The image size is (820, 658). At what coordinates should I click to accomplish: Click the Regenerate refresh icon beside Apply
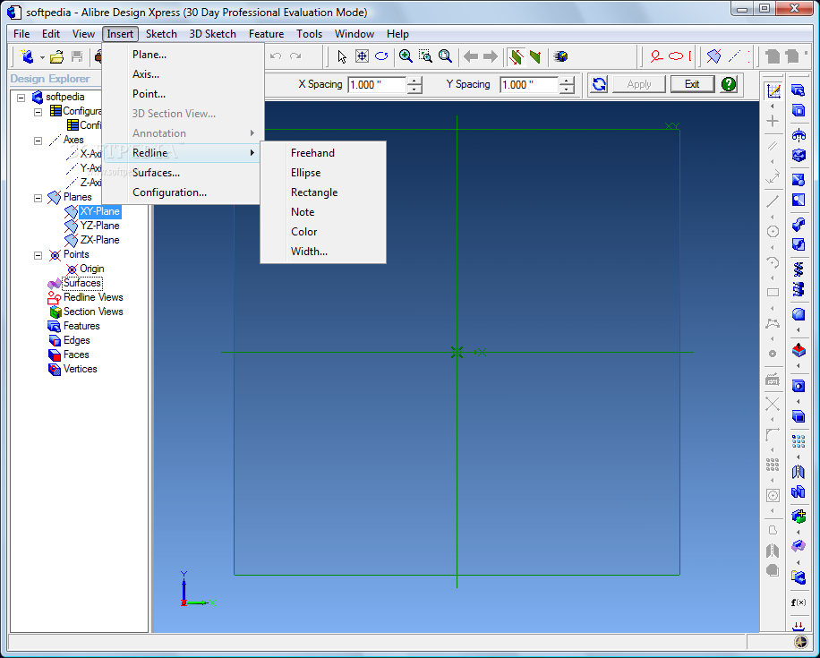click(x=599, y=83)
